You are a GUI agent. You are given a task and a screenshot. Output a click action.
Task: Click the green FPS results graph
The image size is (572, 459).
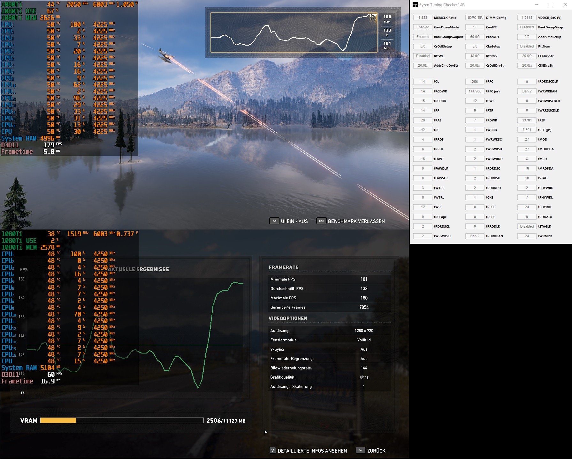(135, 335)
